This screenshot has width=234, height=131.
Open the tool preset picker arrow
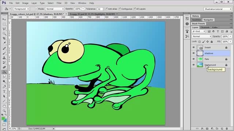tap(10, 9)
